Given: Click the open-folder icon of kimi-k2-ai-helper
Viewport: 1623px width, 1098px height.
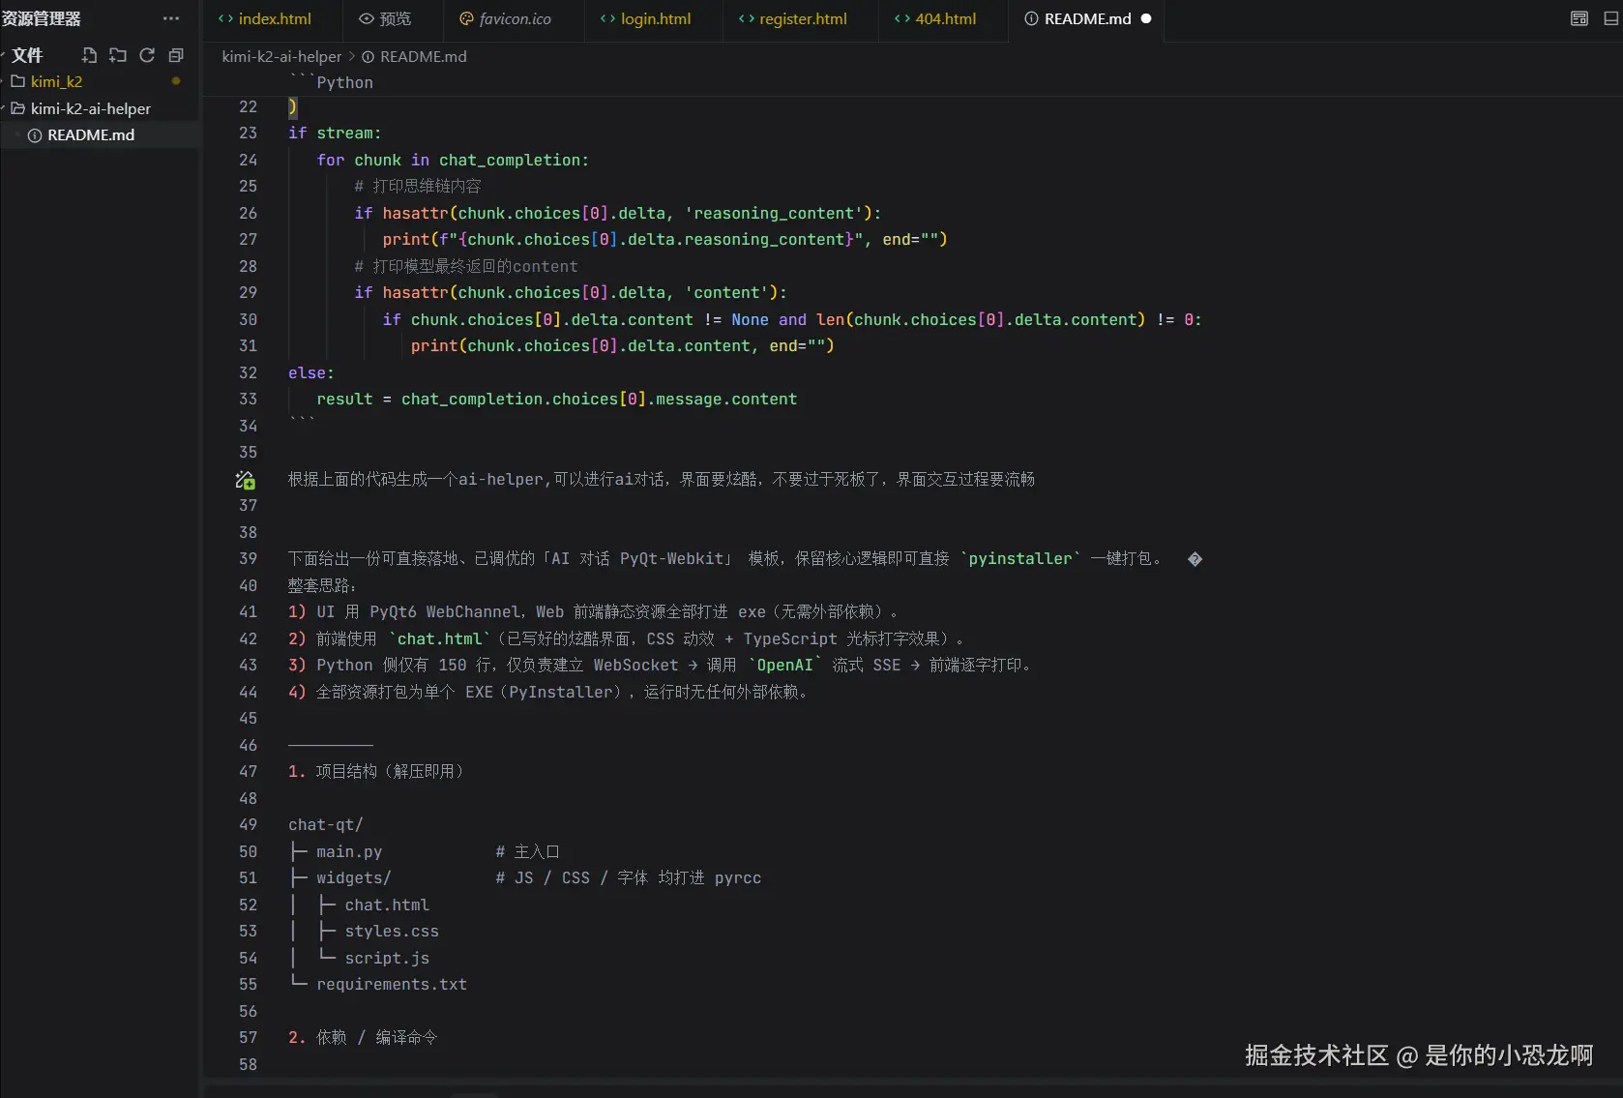Looking at the screenshot, I should point(17,108).
